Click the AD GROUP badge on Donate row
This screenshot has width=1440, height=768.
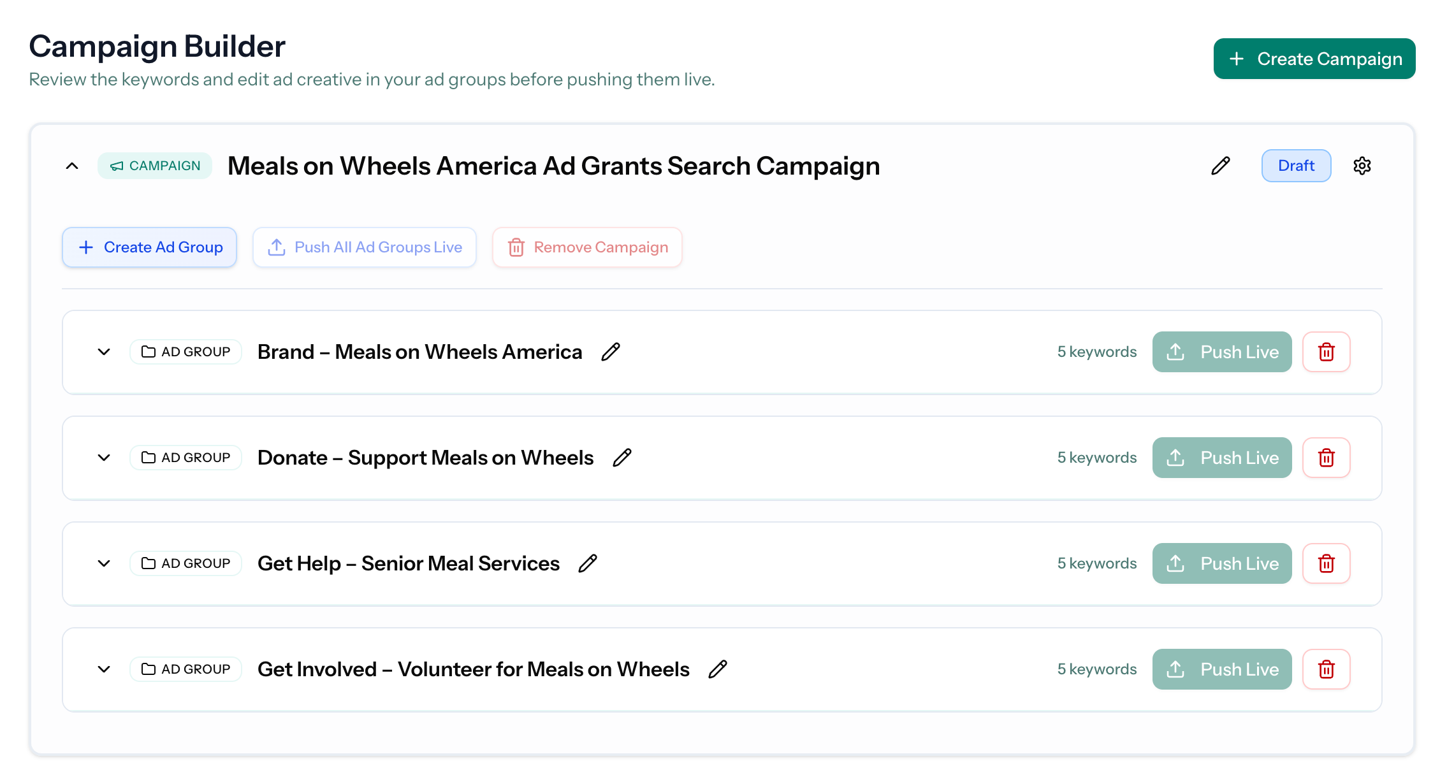coord(185,457)
